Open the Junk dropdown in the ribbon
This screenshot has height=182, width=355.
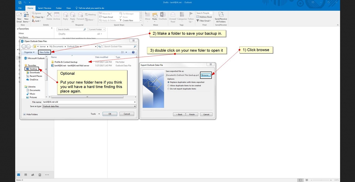coord(36,21)
